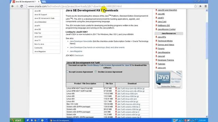This screenshot has height=122, width=218.
Task: Click the red arrow icon beside Forums
Action: pos(156,48)
